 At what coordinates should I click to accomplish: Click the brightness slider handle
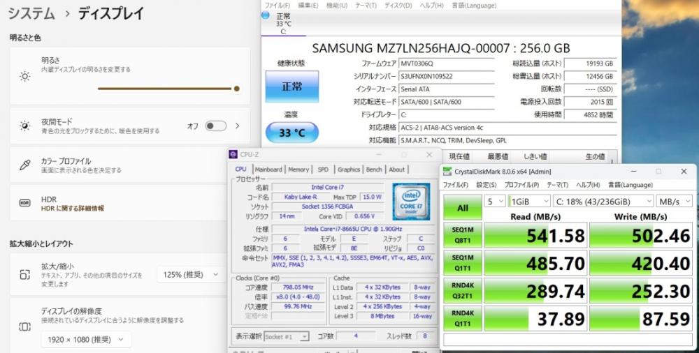click(237, 89)
